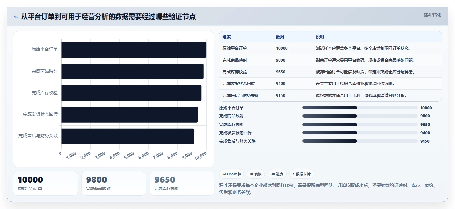Click the 9800 data card
Image resolution: width=455 pixels, height=209 pixels.
(114, 183)
